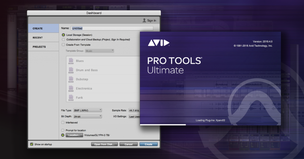The width and height of the screenshot is (304, 159).
Task: Select the Electronica template folder icon
Action: click(71, 88)
